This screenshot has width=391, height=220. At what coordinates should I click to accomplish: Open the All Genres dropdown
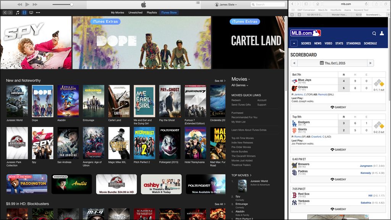click(x=240, y=85)
